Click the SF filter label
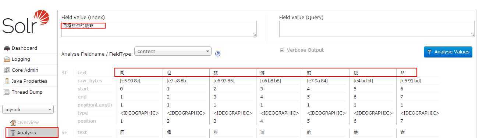The height and width of the screenshot is (138, 479). coord(64,133)
